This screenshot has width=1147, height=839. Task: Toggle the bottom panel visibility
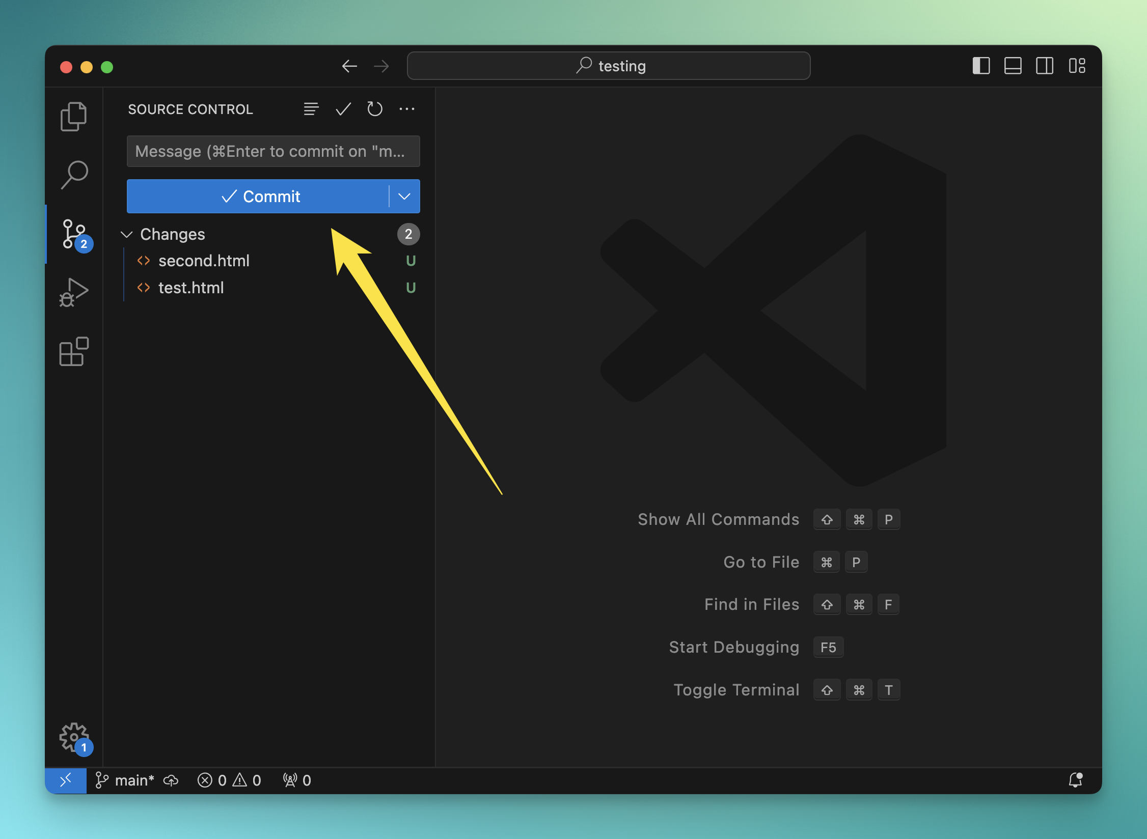pyautogui.click(x=1013, y=66)
